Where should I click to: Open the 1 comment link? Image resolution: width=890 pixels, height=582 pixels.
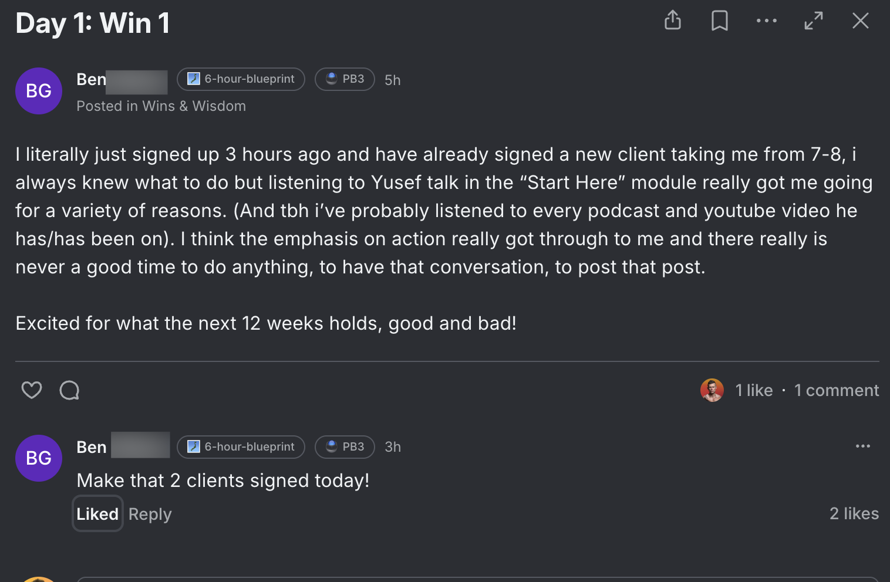point(837,390)
